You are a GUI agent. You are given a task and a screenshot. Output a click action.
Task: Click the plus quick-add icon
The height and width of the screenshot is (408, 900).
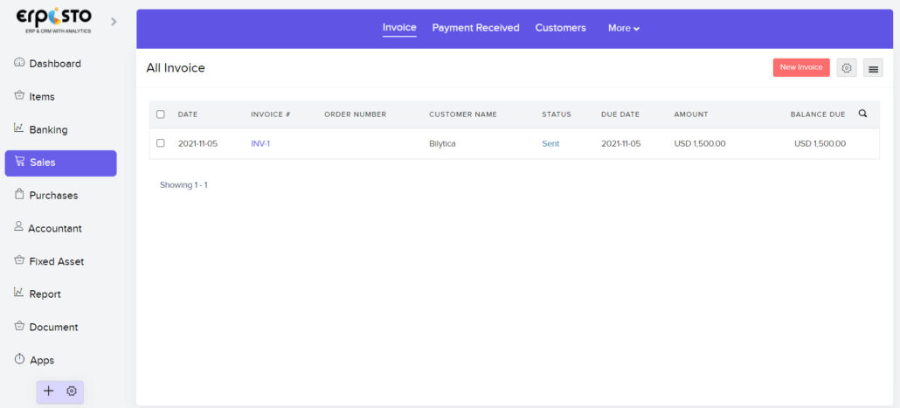(x=49, y=391)
